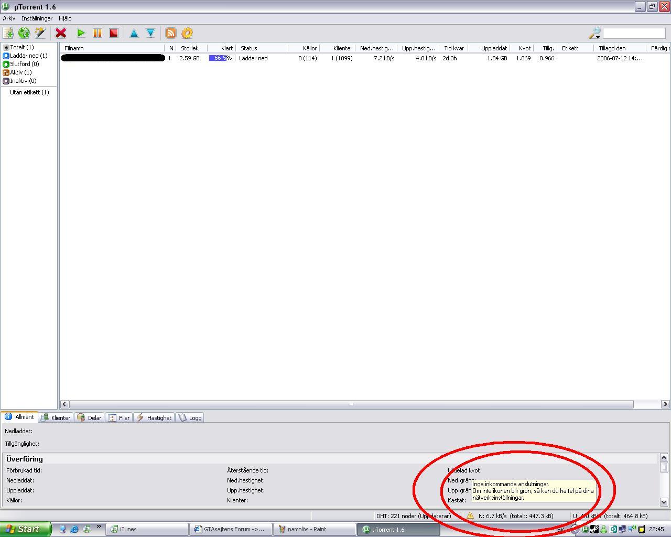Open the Inställningar menu
Image resolution: width=671 pixels, height=537 pixels.
[37, 18]
